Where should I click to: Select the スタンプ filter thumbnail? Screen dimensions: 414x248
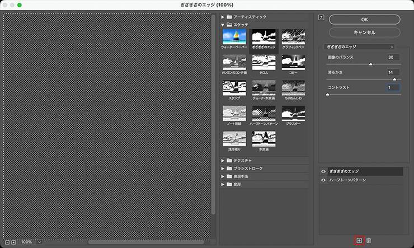(x=234, y=88)
